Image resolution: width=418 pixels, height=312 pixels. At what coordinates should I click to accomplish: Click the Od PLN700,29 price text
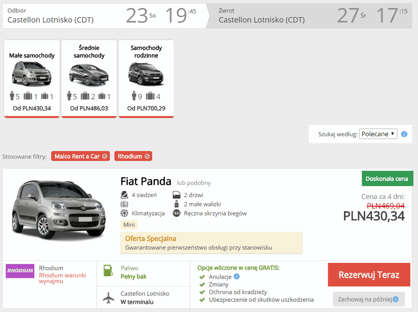pos(146,108)
